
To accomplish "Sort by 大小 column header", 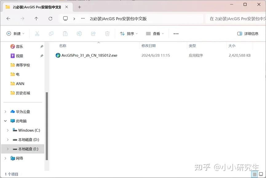I will pos(232,46).
